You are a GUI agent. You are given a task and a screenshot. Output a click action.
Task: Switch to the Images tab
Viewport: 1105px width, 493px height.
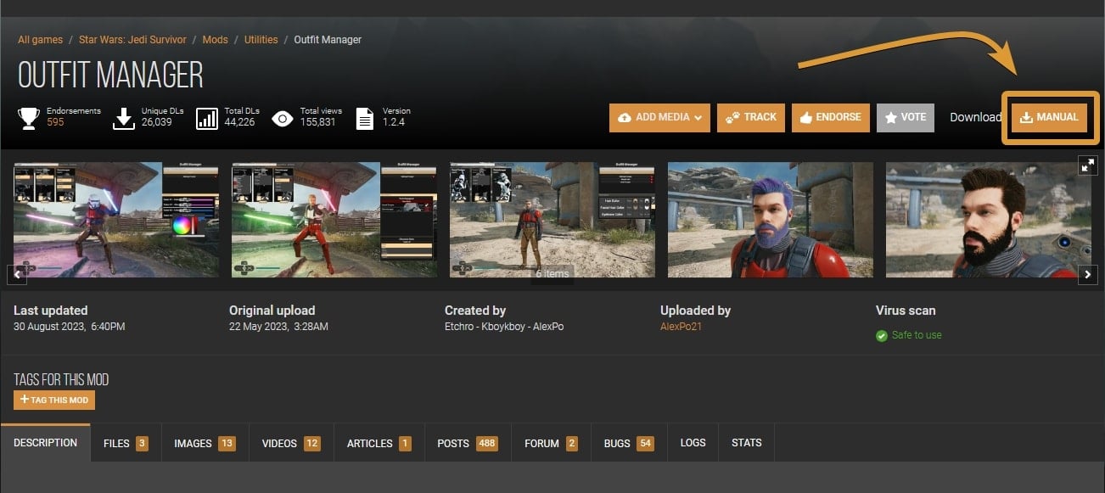tap(205, 443)
